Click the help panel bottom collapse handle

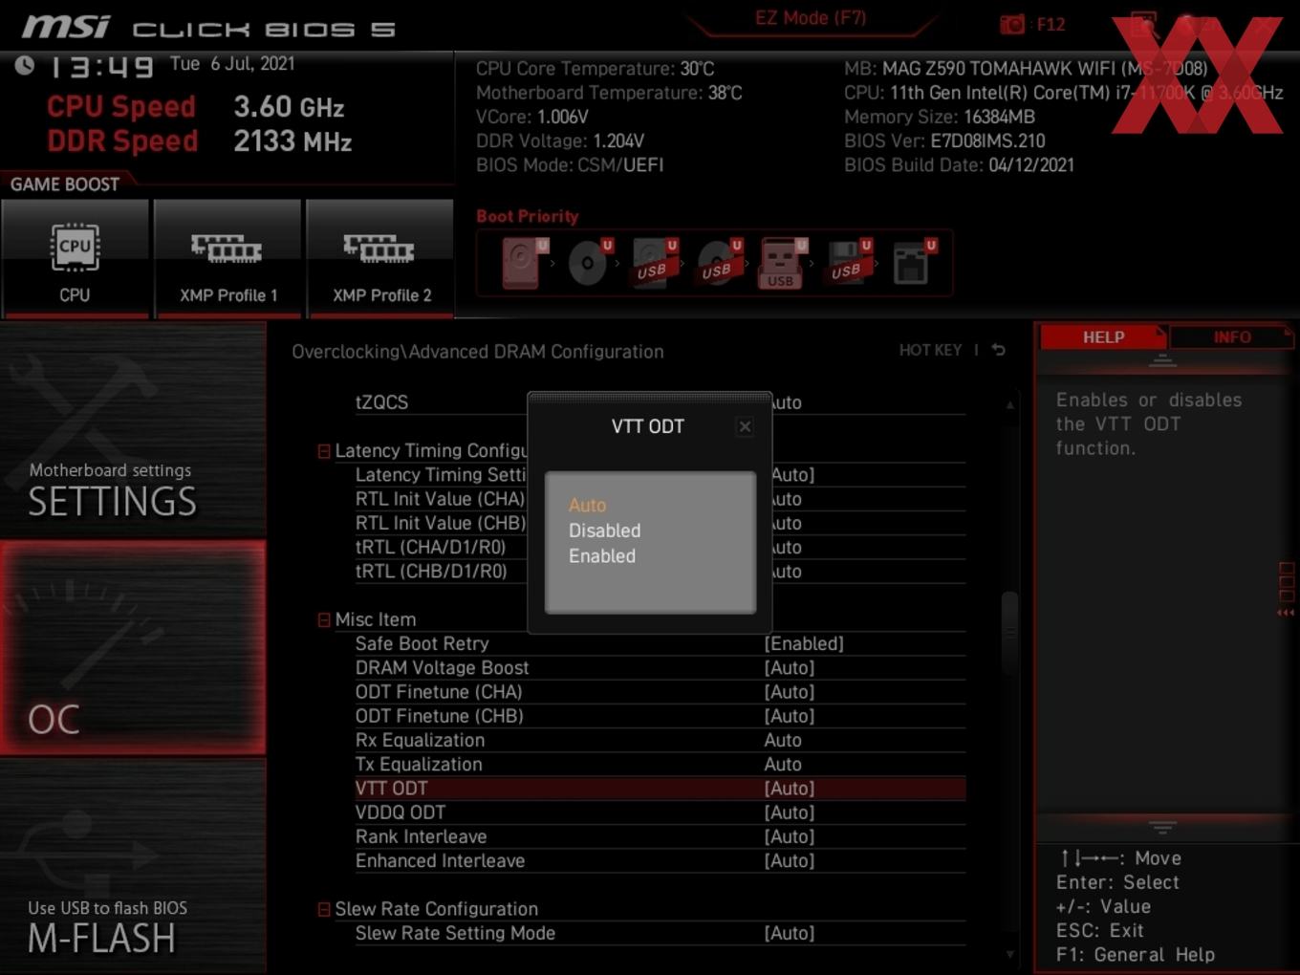[x=1162, y=827]
